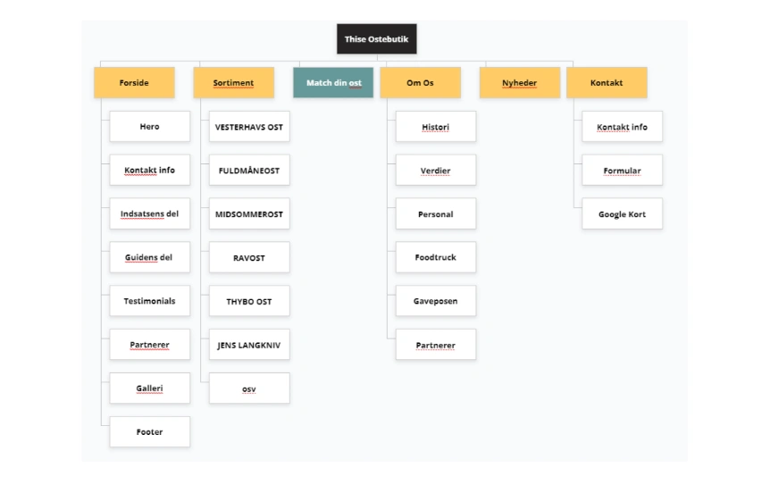Image resolution: width=770 pixels, height=493 pixels.
Task: Select the Google Kort box
Action: pyautogui.click(x=623, y=213)
